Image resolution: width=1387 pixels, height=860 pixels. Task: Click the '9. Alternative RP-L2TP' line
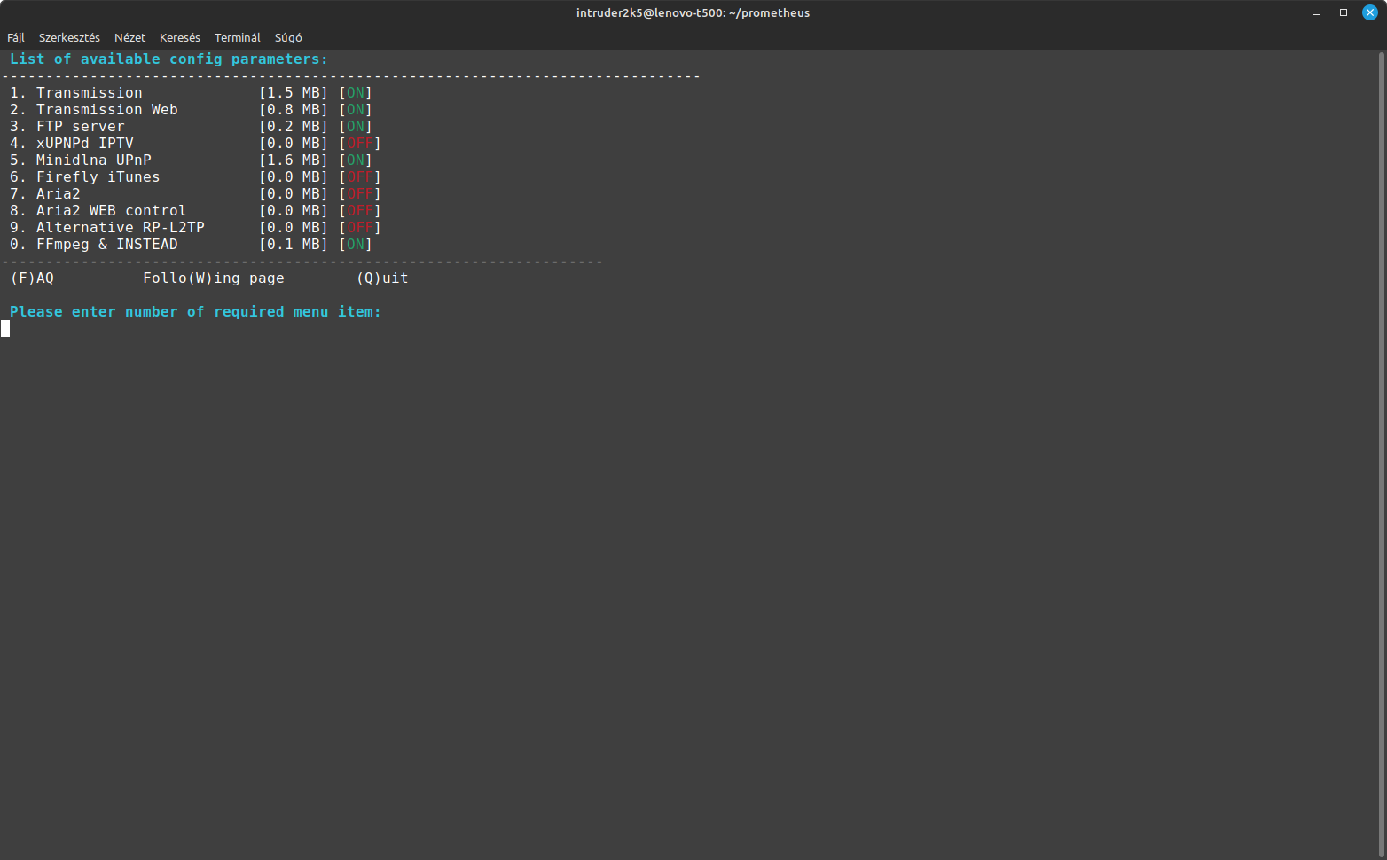point(195,228)
